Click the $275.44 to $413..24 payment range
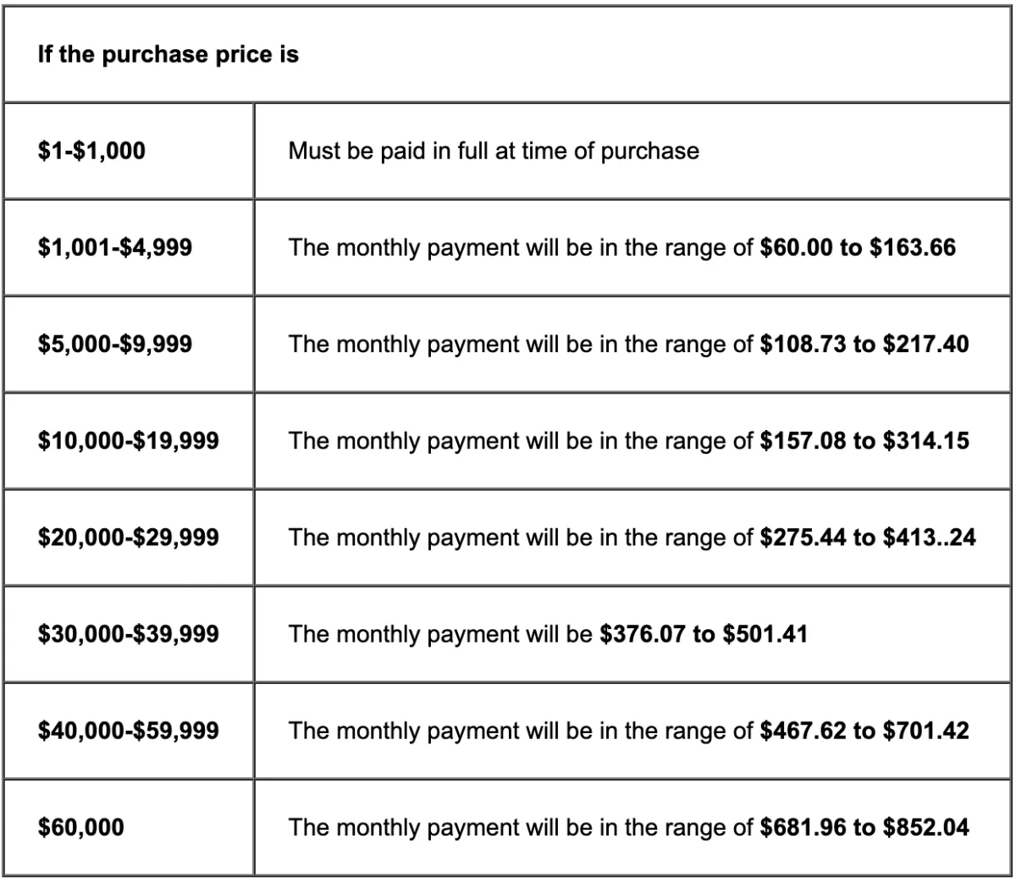This screenshot has width=1016, height=883. click(x=869, y=538)
